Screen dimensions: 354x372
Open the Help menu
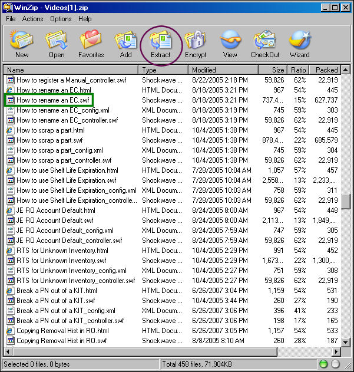85,19
